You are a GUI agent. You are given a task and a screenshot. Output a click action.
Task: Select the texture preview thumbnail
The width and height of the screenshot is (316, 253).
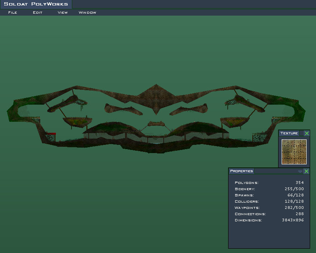(x=294, y=152)
